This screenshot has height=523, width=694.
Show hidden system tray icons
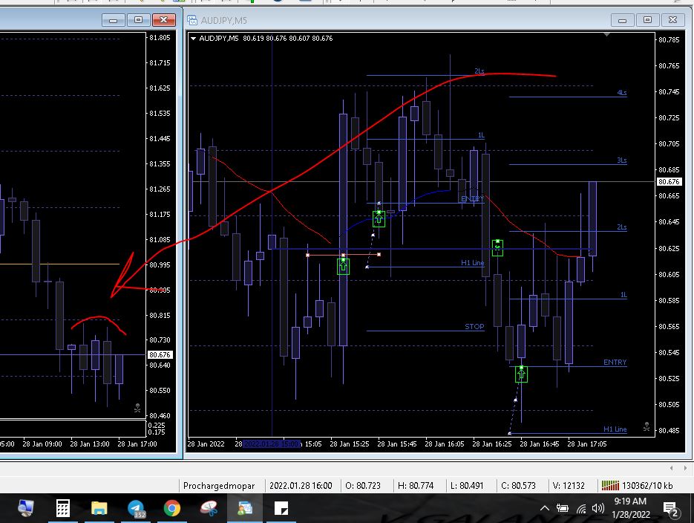tap(545, 509)
